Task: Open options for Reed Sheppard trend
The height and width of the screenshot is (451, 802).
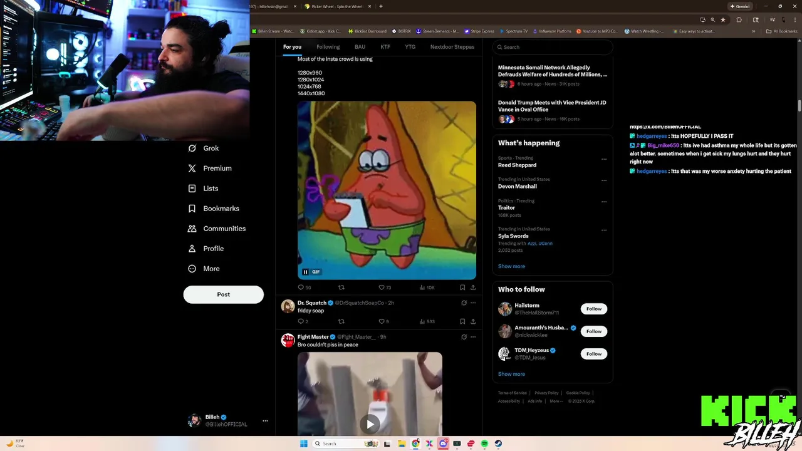Action: tap(604, 159)
